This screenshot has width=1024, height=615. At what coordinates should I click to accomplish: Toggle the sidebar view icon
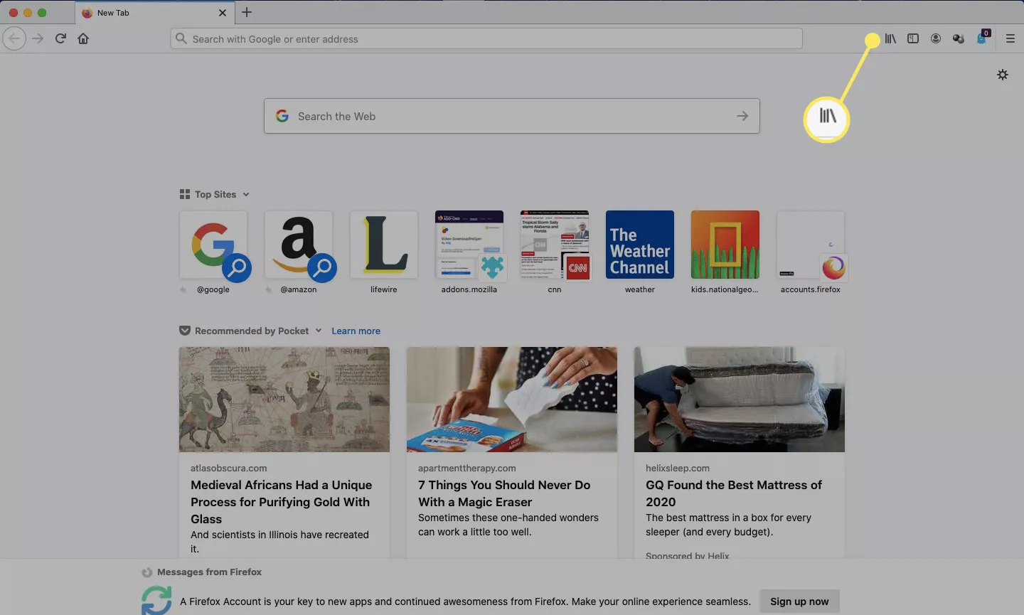(x=913, y=39)
